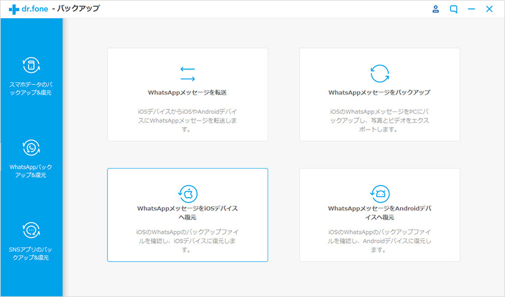Open WhatsAppバックアップ&復元 sidebar label
Image resolution: width=505 pixels, height=297 pixels.
point(31,171)
